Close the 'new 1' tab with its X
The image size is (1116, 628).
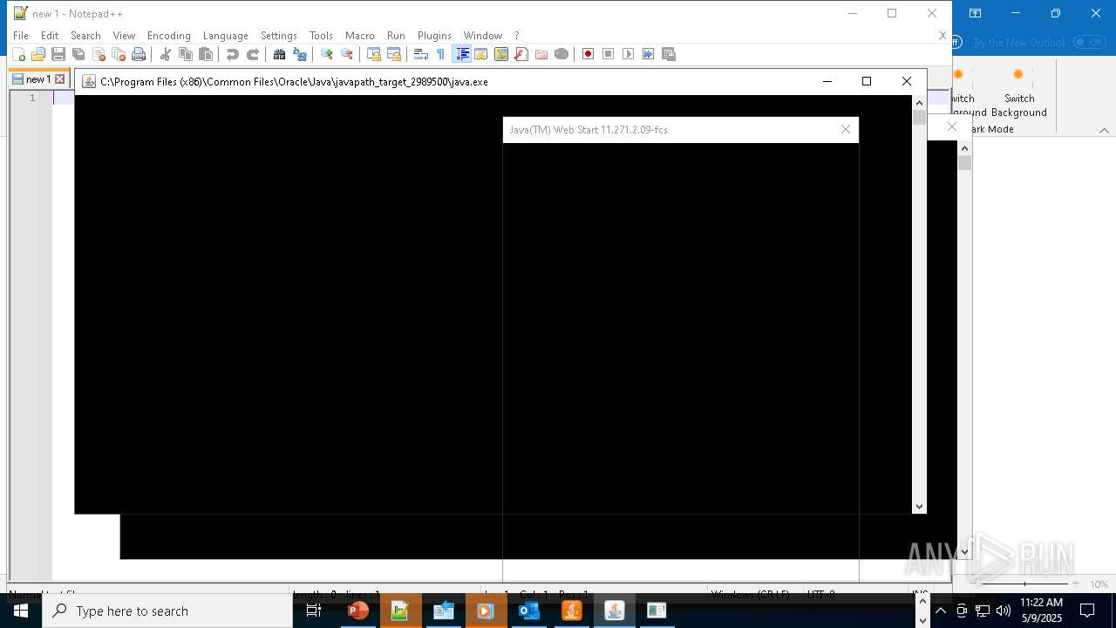click(x=60, y=79)
